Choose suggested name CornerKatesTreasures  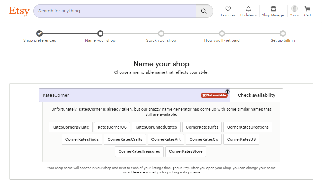click(x=139, y=151)
